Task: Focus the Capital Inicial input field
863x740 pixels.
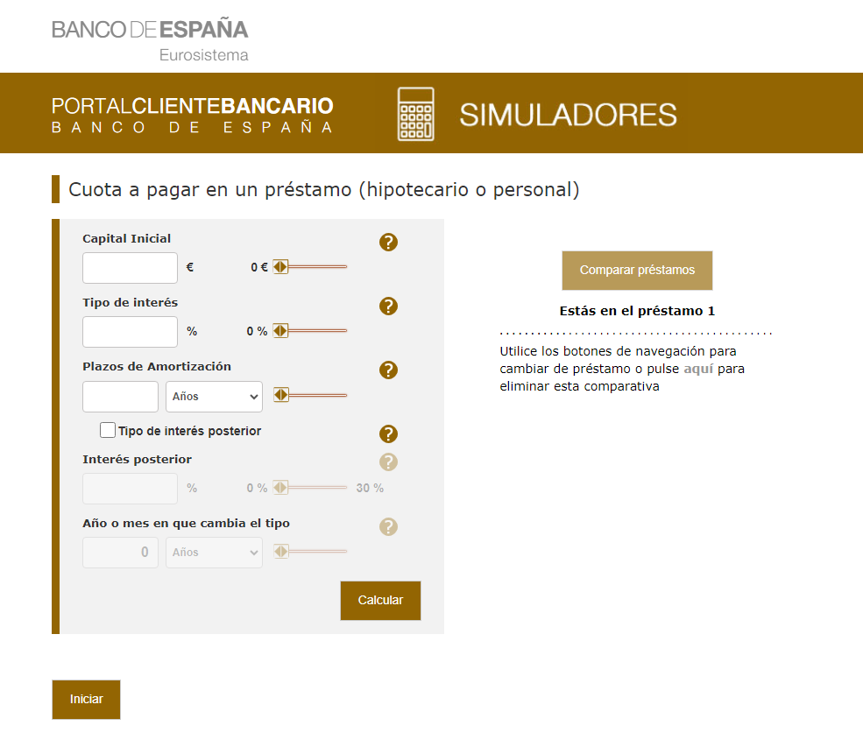Action: point(130,268)
